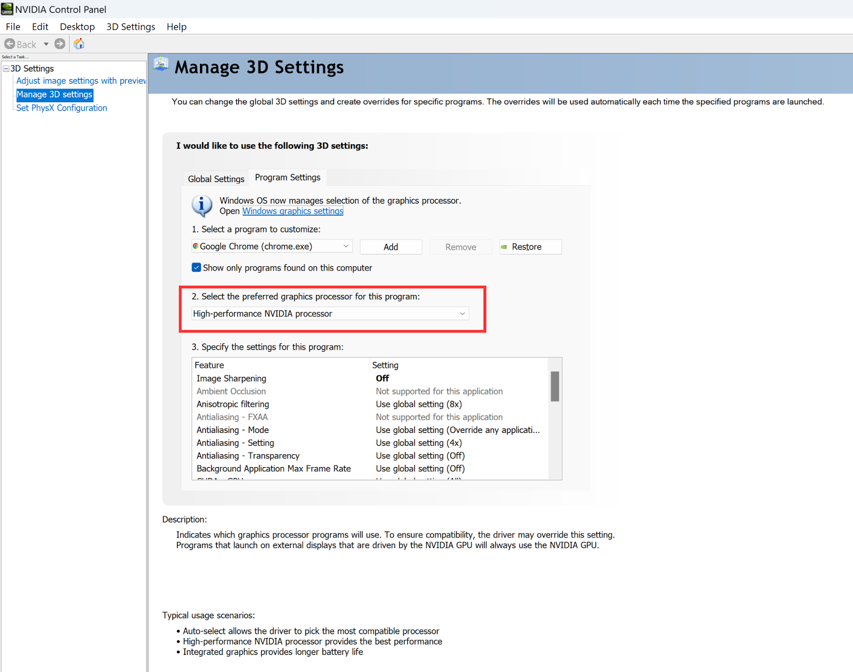Select the Image Sharpening feature row
Image resolution: width=853 pixels, height=672 pixels.
pos(369,378)
